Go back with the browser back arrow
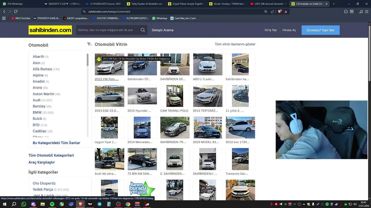This screenshot has width=371, height=208. (x=4, y=12)
